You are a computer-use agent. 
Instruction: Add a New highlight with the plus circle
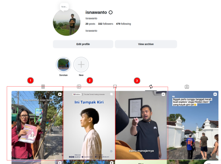[81, 65]
